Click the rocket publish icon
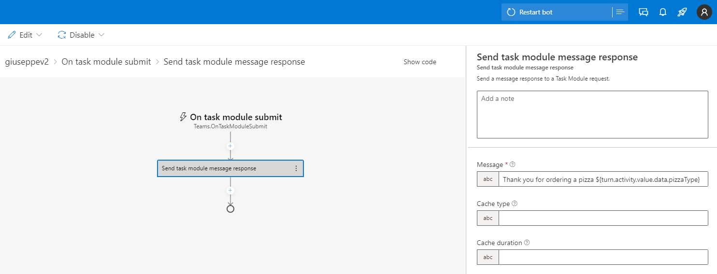Viewport: 717px width, 274px height. (x=682, y=12)
